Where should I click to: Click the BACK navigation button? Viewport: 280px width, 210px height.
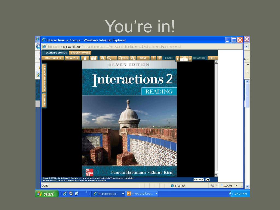point(169,58)
